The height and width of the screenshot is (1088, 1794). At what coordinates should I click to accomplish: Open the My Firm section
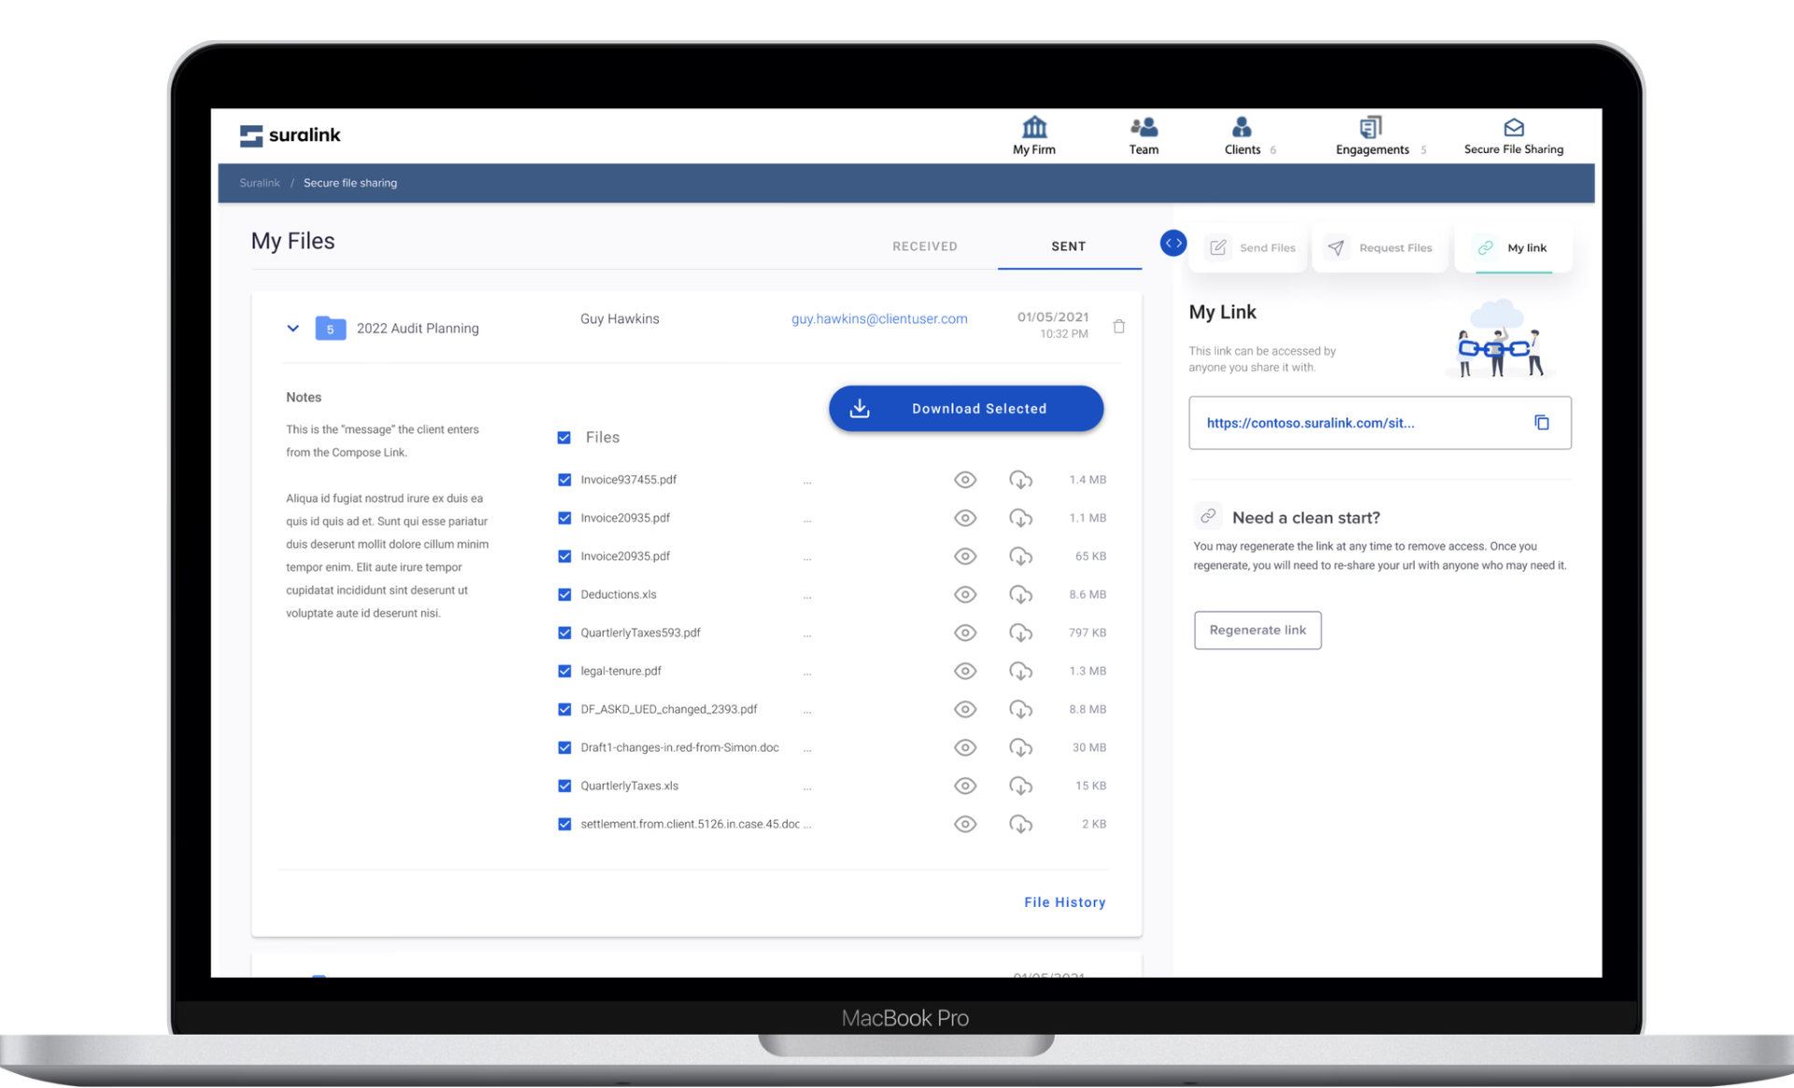coord(1033,135)
